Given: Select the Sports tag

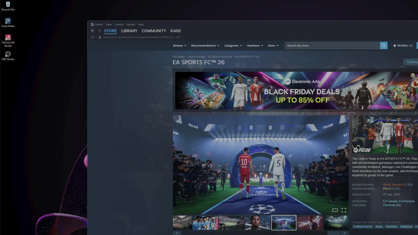Looking at the screenshot, I should (379, 227).
